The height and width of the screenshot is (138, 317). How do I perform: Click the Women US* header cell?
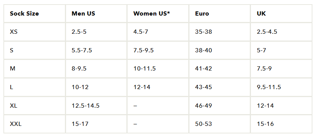[x=158, y=14]
